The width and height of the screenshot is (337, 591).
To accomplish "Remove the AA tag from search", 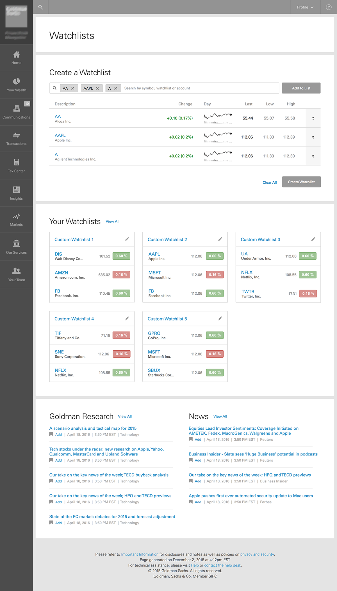I will (73, 88).
